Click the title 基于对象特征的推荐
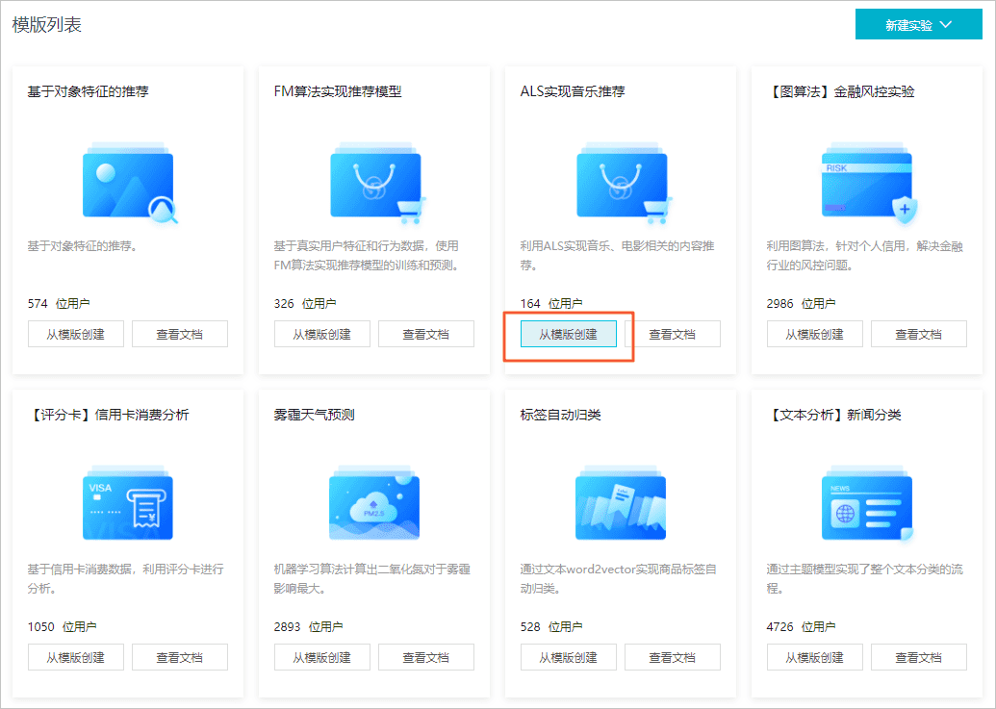 pyautogui.click(x=89, y=91)
